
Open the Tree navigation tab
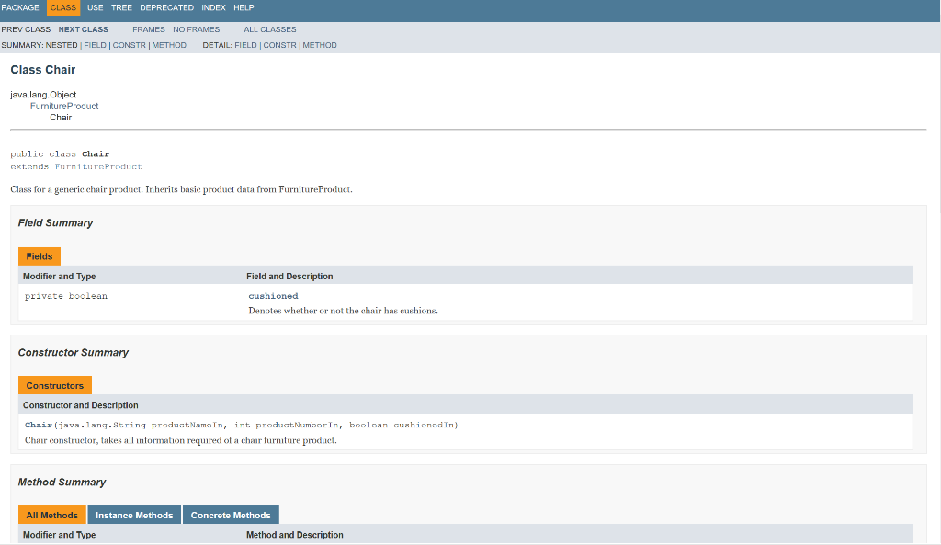[x=120, y=7]
